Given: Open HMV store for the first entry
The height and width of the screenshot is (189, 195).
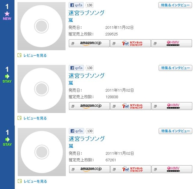Looking at the screenshot, I should tap(171, 43).
